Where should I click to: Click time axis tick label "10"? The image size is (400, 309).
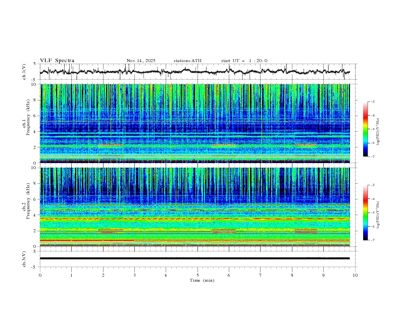(355, 275)
